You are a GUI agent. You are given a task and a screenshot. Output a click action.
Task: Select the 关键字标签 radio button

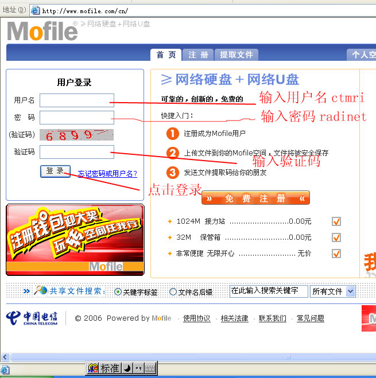118,292
